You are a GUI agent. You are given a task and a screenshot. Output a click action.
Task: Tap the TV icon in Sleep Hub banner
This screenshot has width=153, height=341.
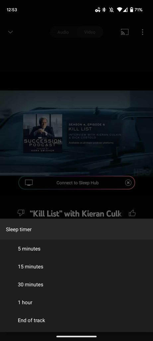click(x=29, y=183)
